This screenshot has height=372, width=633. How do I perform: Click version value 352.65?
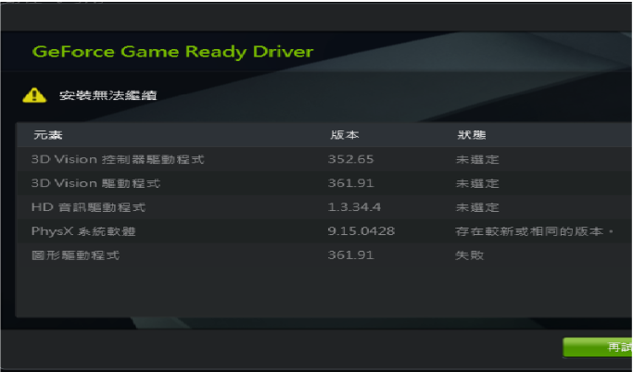tap(351, 159)
